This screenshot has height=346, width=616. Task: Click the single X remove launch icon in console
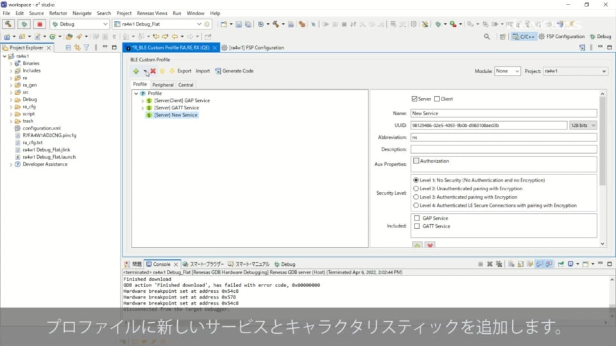[490, 264]
